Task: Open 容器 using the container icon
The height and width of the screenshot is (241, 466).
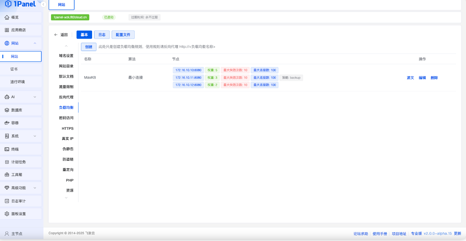Action: (7, 123)
